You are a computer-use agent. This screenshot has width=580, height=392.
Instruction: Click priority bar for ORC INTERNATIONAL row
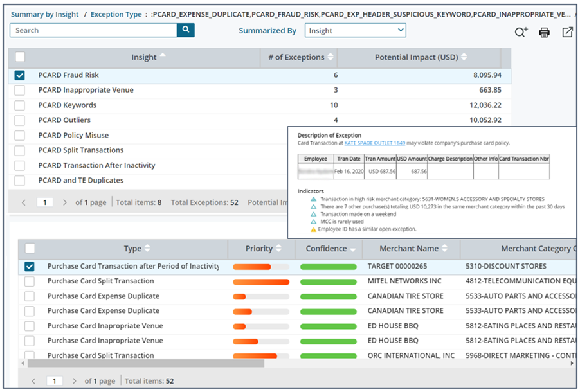[x=261, y=356]
